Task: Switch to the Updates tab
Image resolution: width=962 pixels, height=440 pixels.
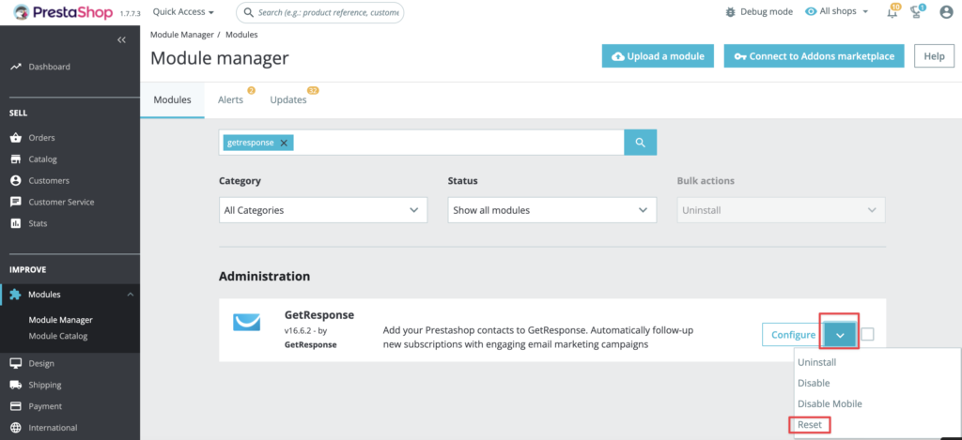Action: click(287, 99)
